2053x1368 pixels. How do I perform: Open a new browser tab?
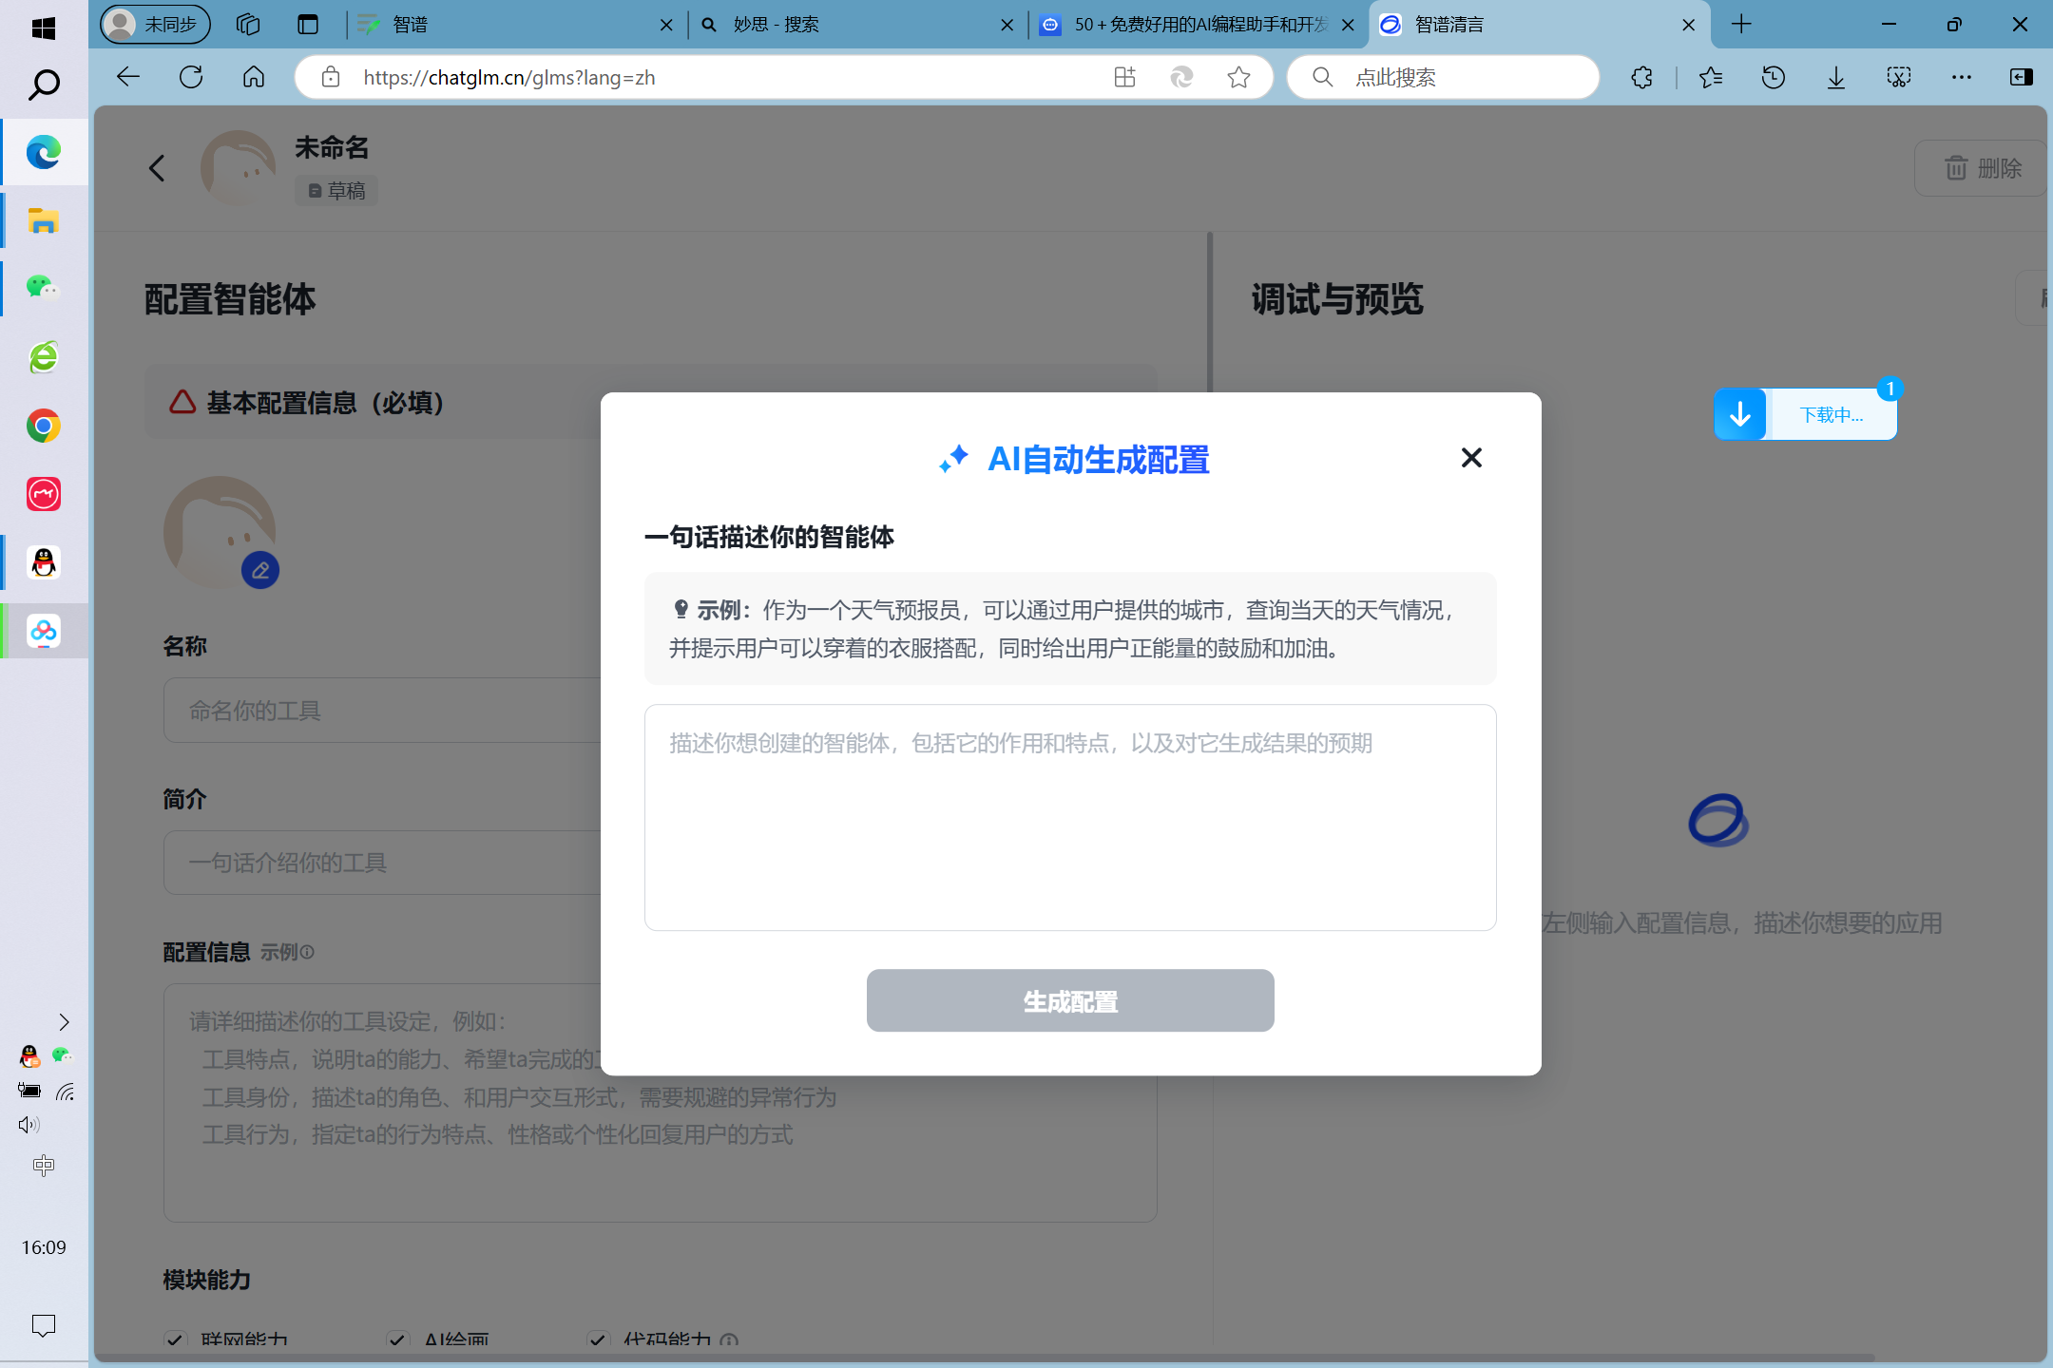(1741, 25)
